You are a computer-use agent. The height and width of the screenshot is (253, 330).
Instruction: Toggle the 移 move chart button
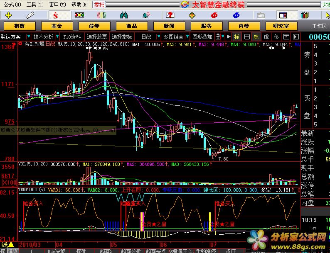(x=276, y=37)
